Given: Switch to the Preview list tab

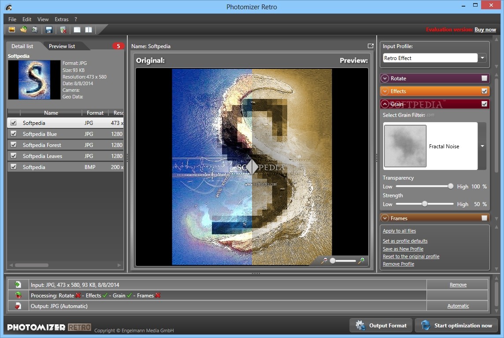Looking at the screenshot, I should pyautogui.click(x=62, y=46).
